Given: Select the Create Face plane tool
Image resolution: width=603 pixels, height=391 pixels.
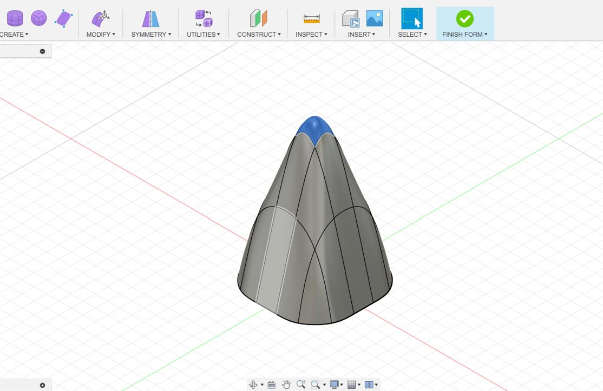Looking at the screenshot, I should point(63,18).
